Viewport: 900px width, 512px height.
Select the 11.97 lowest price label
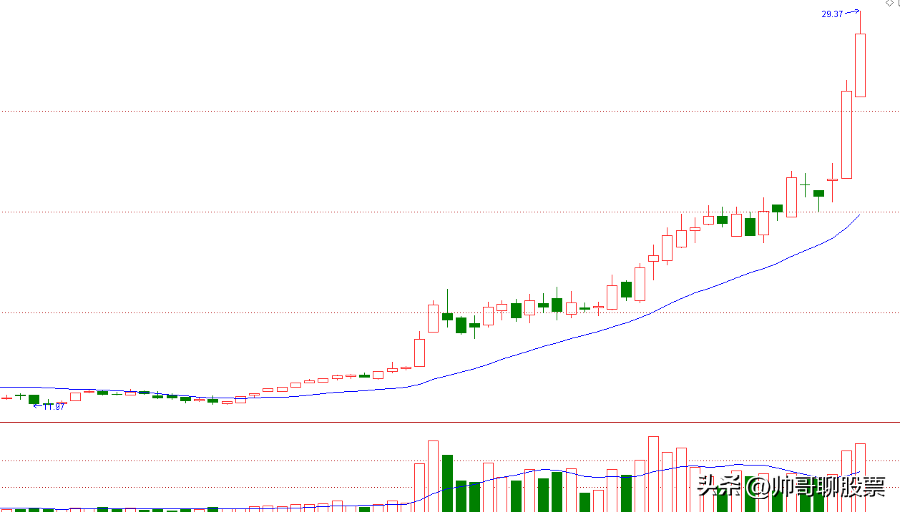click(54, 407)
